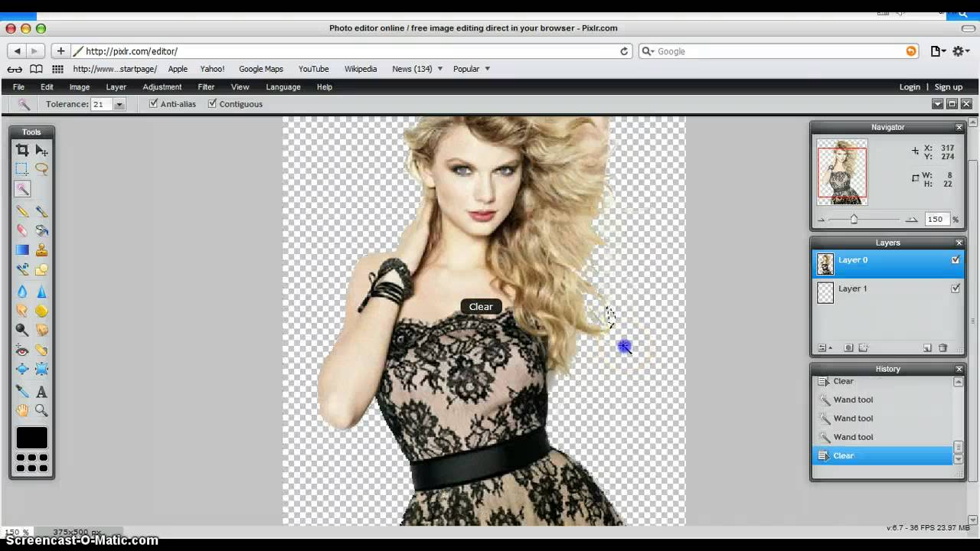Viewport: 980px width, 551px height.
Task: Open the YouTube bookmark
Action: pos(314,69)
